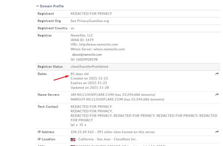The height and width of the screenshot is (146, 223).
Task: Select '85 days old' text
Action: pyautogui.click(x=79, y=74)
